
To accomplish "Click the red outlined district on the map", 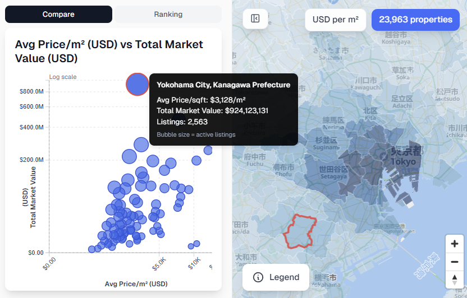I will click(299, 231).
